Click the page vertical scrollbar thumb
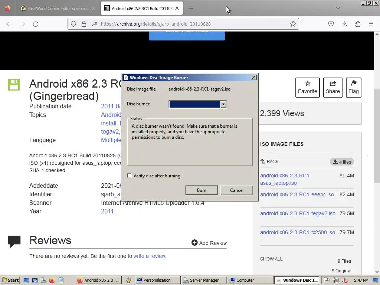This screenshot has width=380, height=285. tap(377, 136)
